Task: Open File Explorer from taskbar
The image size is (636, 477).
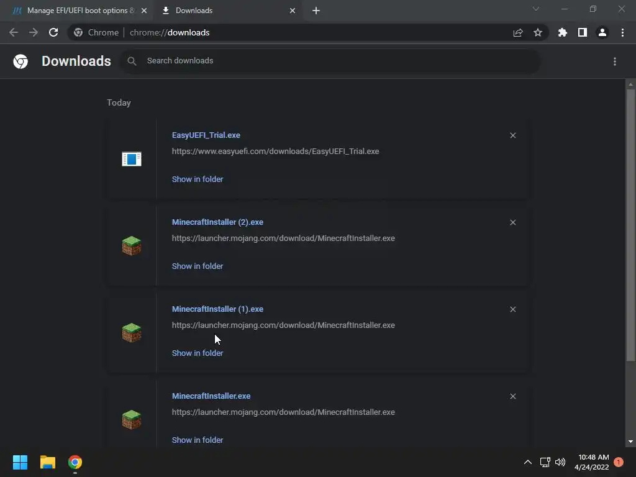Action: click(47, 462)
